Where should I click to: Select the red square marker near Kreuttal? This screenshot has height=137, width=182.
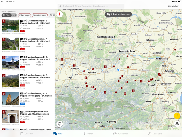[x=175, y=50]
